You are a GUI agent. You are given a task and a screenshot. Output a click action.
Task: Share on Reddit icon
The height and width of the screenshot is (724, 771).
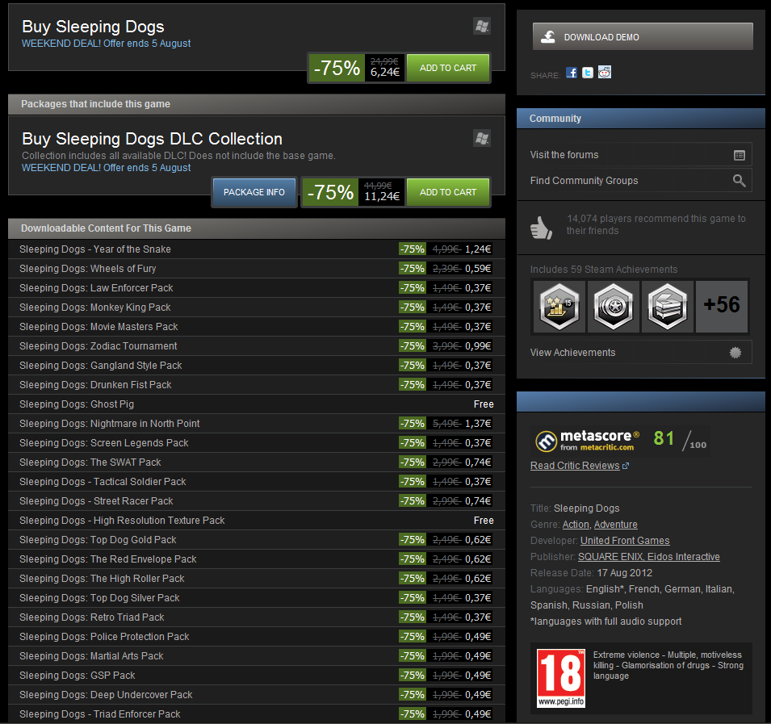(x=605, y=73)
